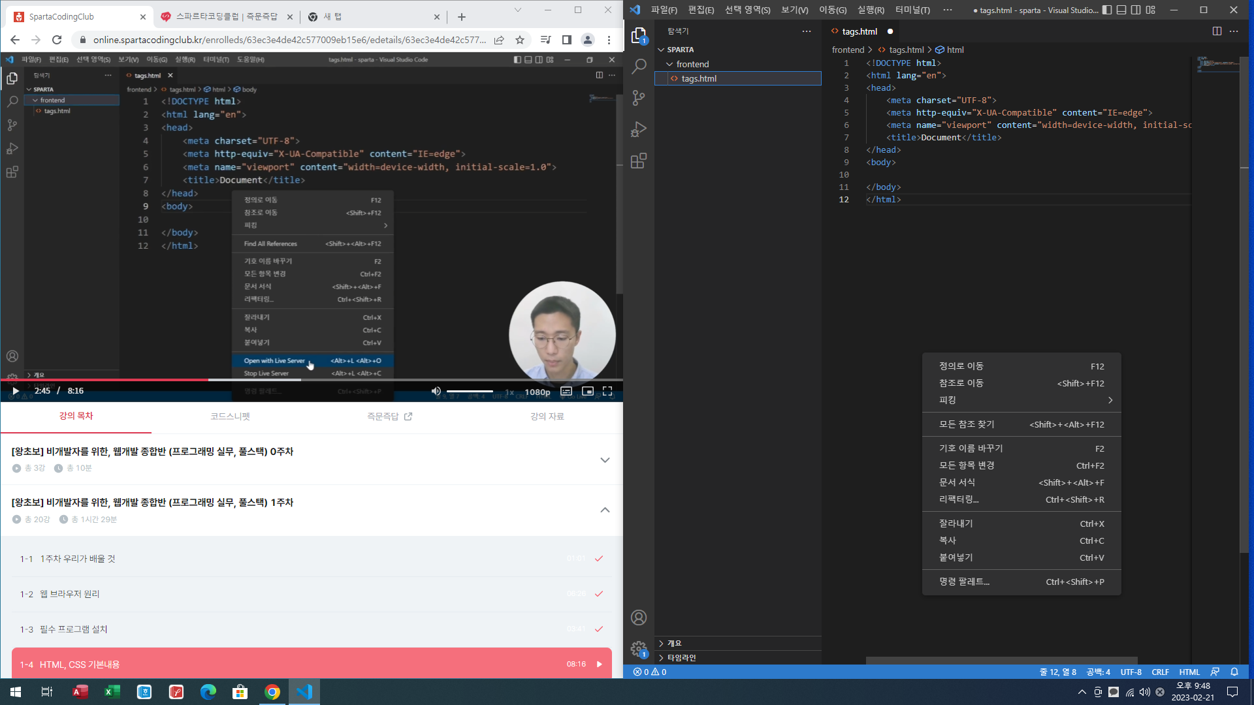Toggle panel layout in VS Code title bar

(1121, 10)
